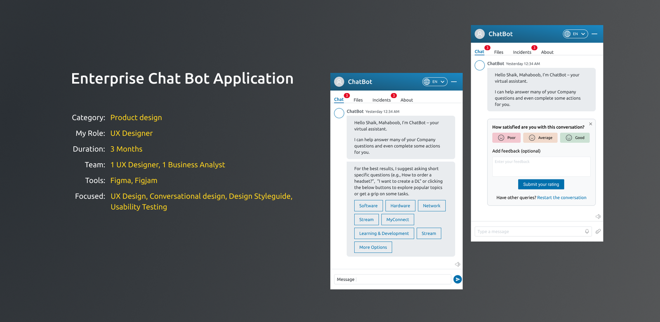This screenshot has height=322, width=660.
Task: Rate the conversation as Poor
Action: [507, 138]
